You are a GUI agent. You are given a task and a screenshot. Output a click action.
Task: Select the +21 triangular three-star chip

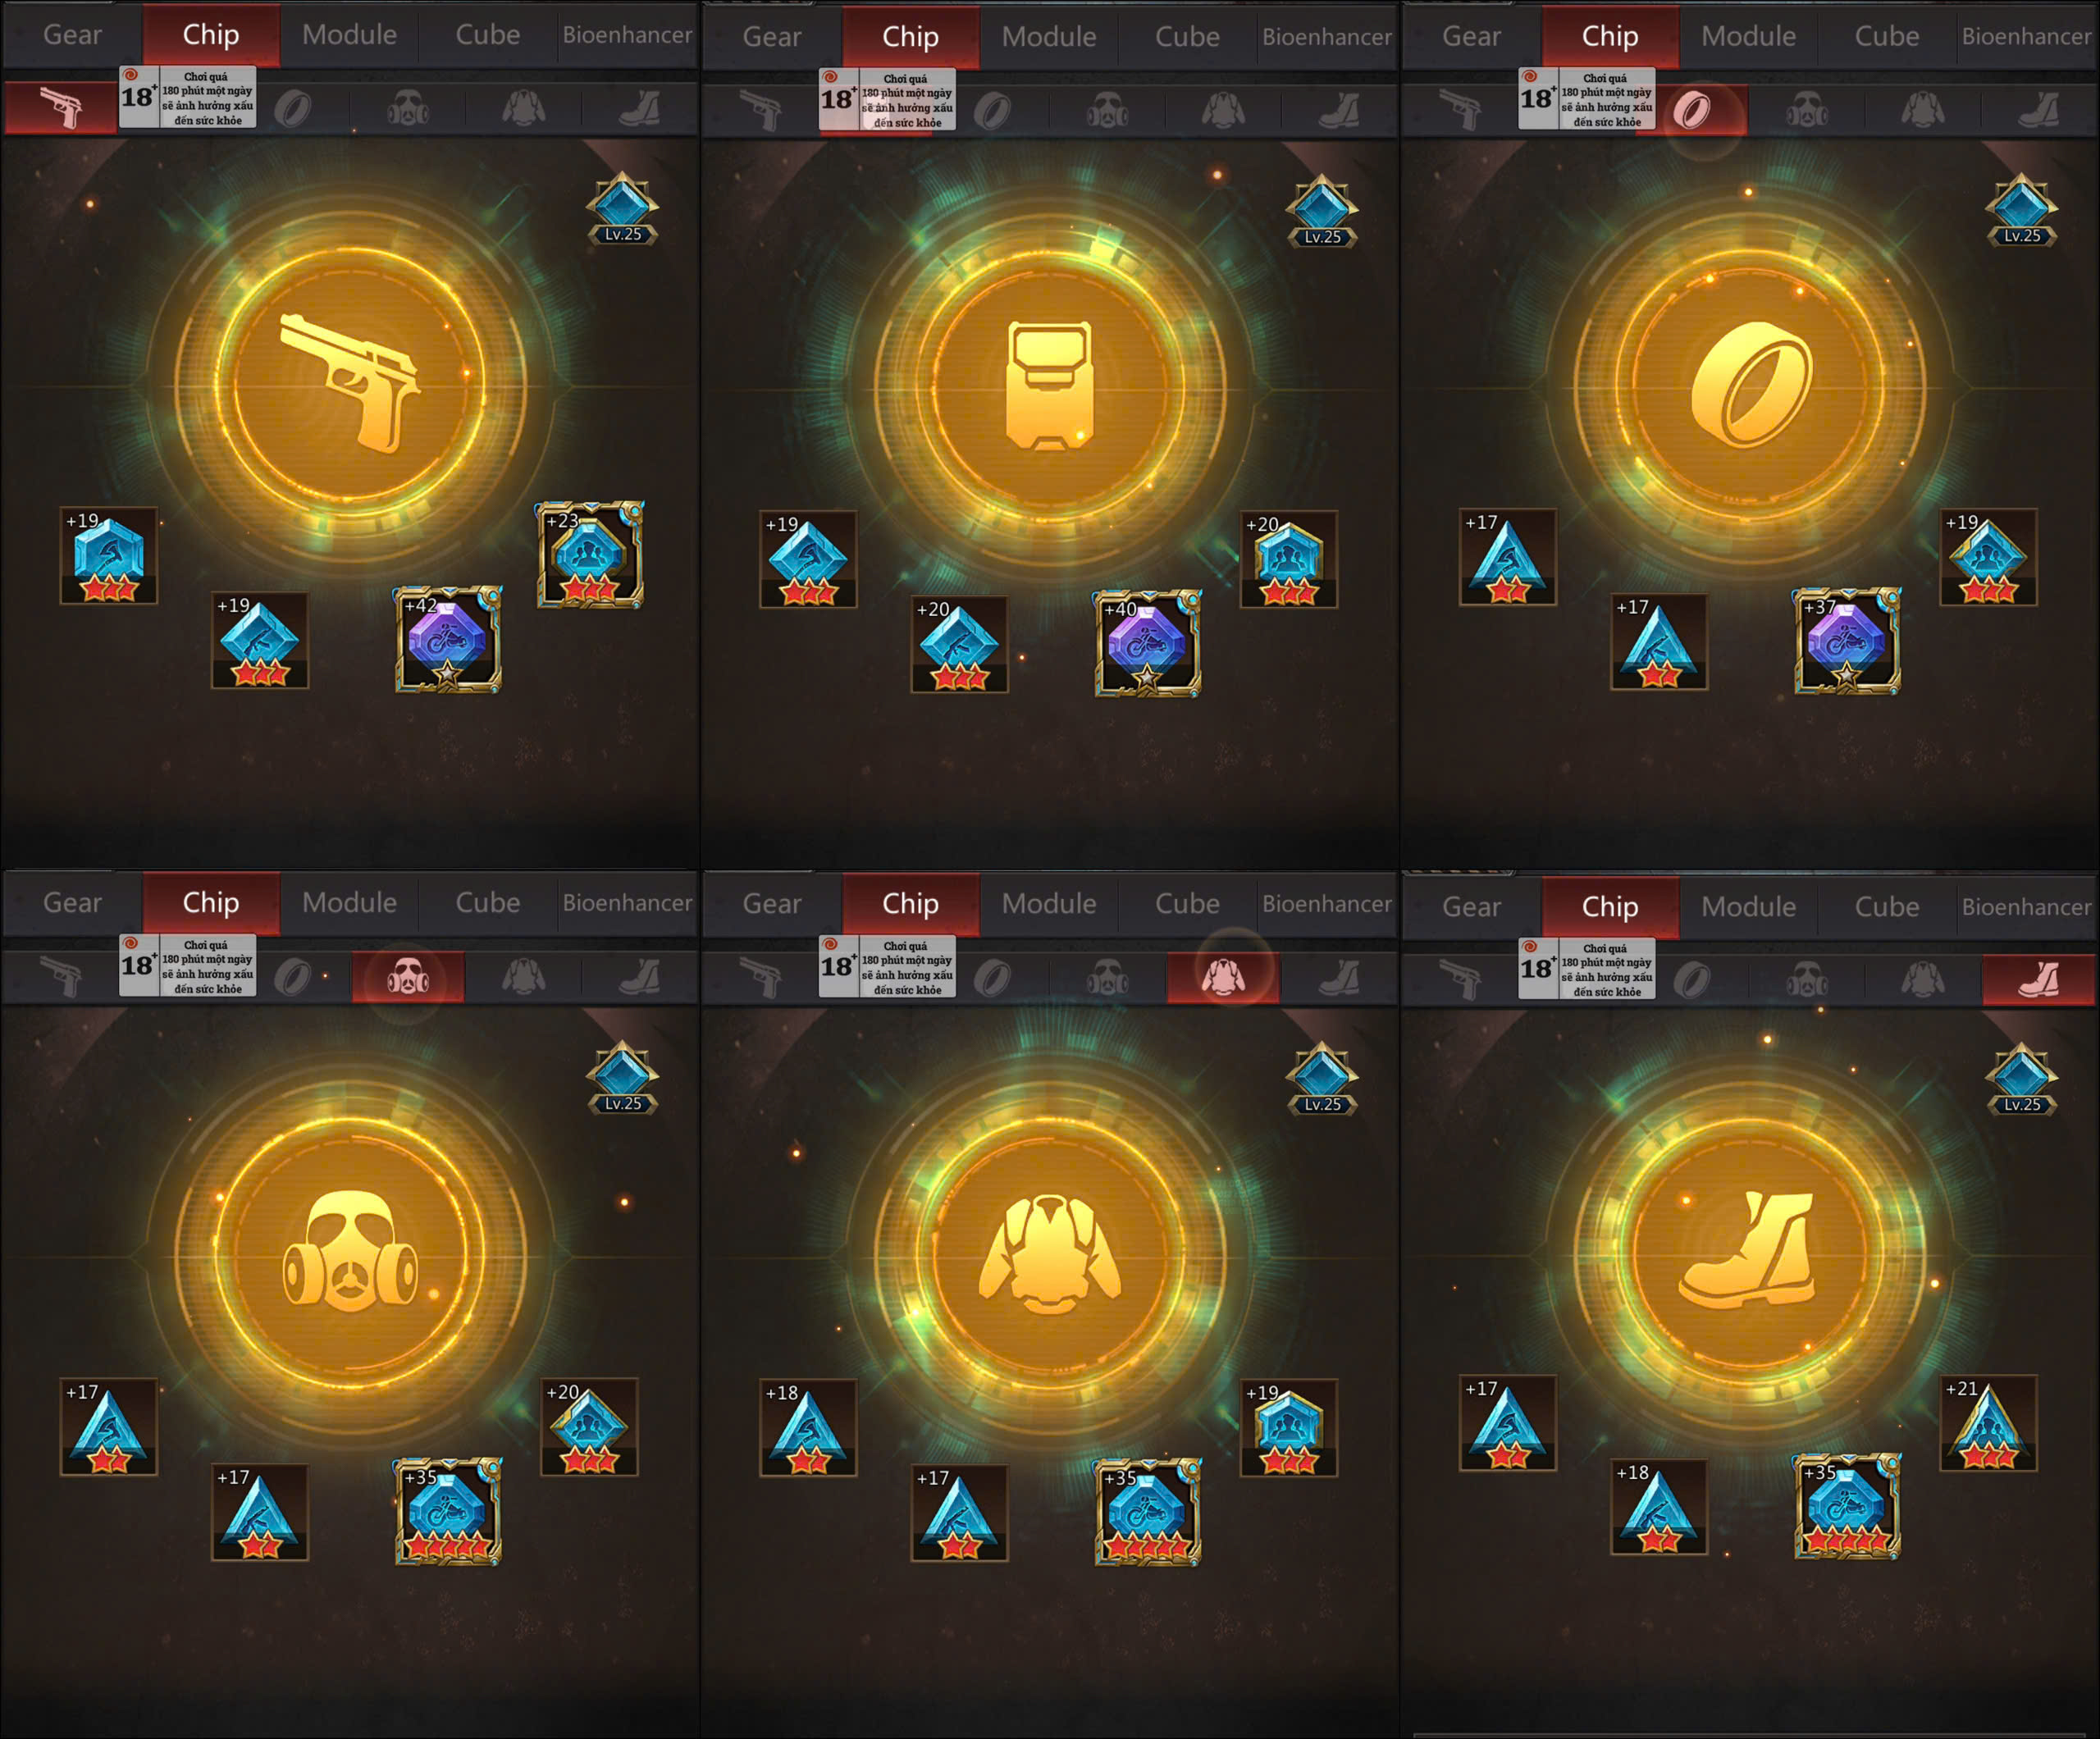pyautogui.click(x=1988, y=1423)
